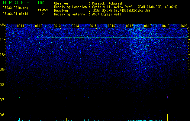
Task: Click the 0614 time marker
Action: [75, 26]
